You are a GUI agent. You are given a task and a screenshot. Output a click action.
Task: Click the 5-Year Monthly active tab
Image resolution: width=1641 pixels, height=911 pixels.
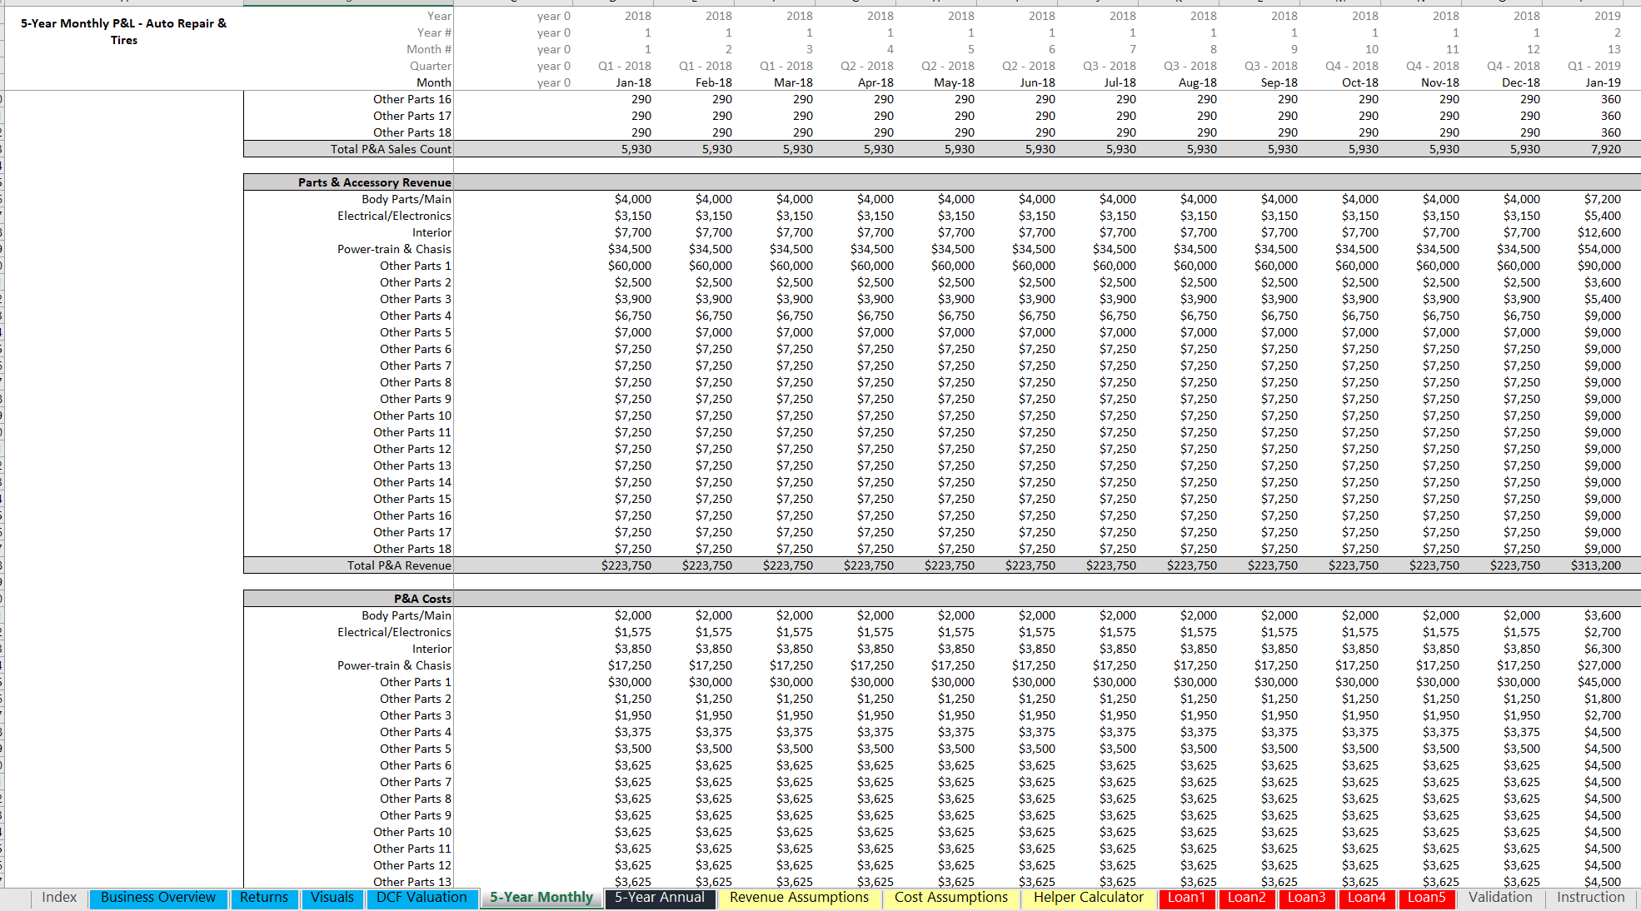pos(541,898)
